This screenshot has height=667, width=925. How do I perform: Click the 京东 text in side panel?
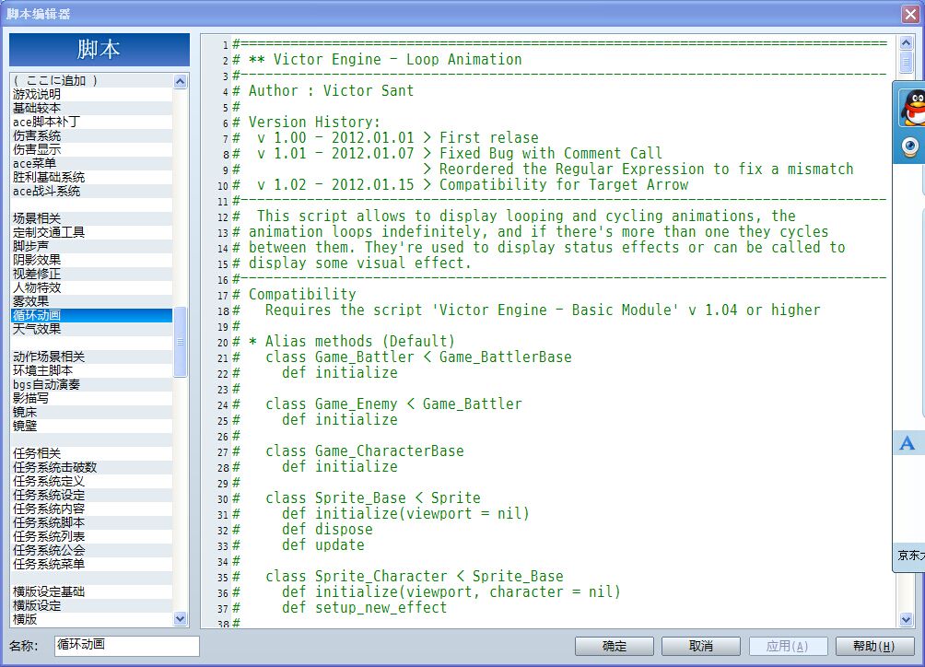(910, 555)
